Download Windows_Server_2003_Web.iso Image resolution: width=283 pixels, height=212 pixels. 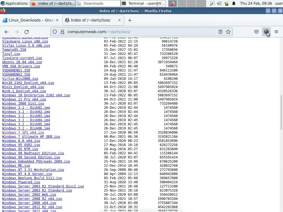click(x=29, y=195)
